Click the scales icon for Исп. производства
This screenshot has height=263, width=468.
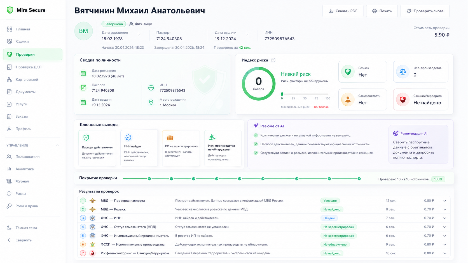pyautogui.click(x=403, y=72)
